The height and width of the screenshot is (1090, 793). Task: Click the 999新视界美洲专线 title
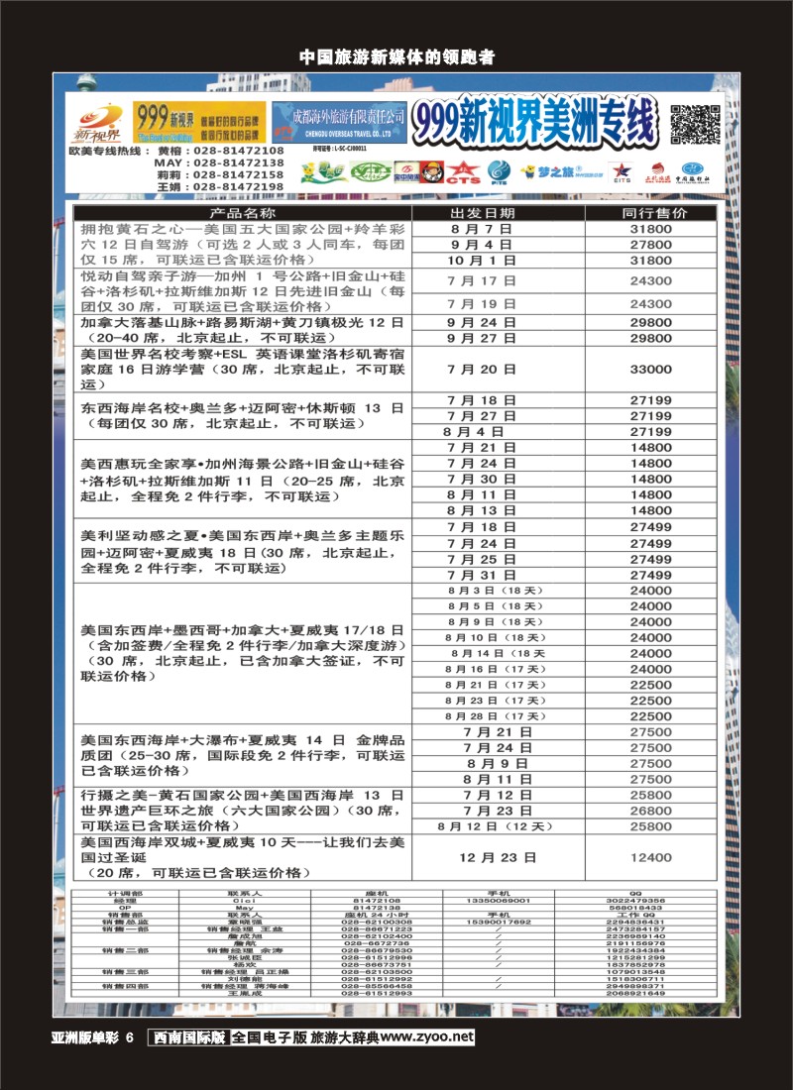pos(534,123)
